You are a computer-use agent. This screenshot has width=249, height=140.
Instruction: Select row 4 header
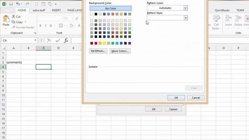point(3,67)
